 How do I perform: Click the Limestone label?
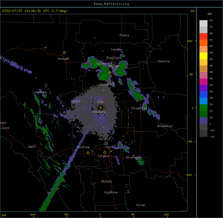coord(40,92)
